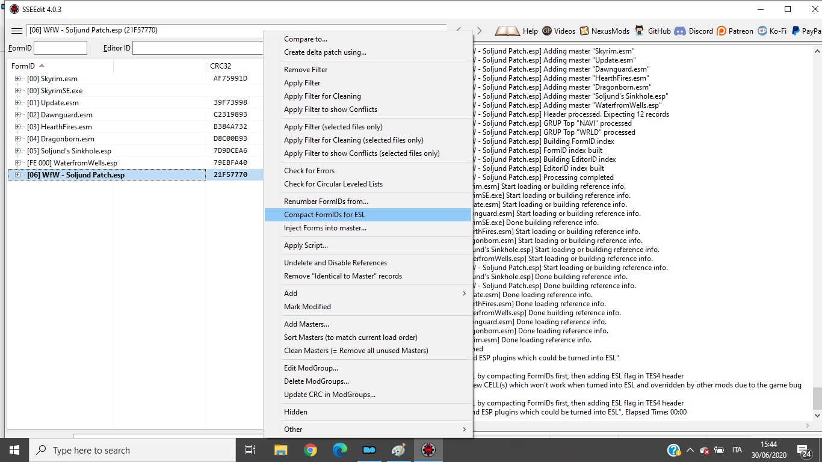Choose Apply Script... from the menu
The image size is (822, 462).
click(x=368, y=245)
